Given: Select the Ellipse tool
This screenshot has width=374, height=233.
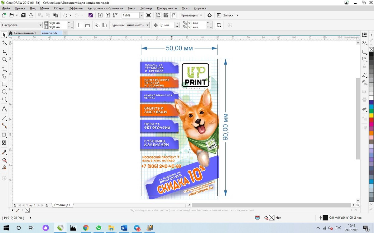Looking at the screenshot, I should click(x=4, y=92).
